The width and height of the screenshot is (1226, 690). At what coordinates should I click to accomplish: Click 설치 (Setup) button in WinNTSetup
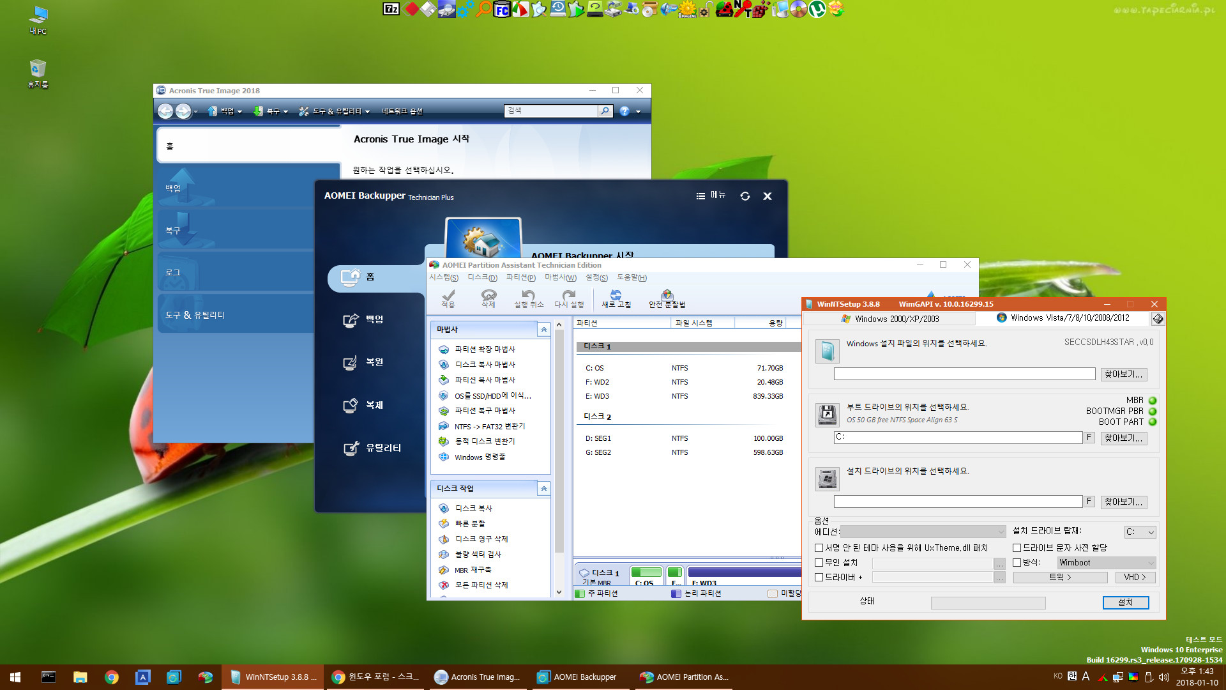1125,602
